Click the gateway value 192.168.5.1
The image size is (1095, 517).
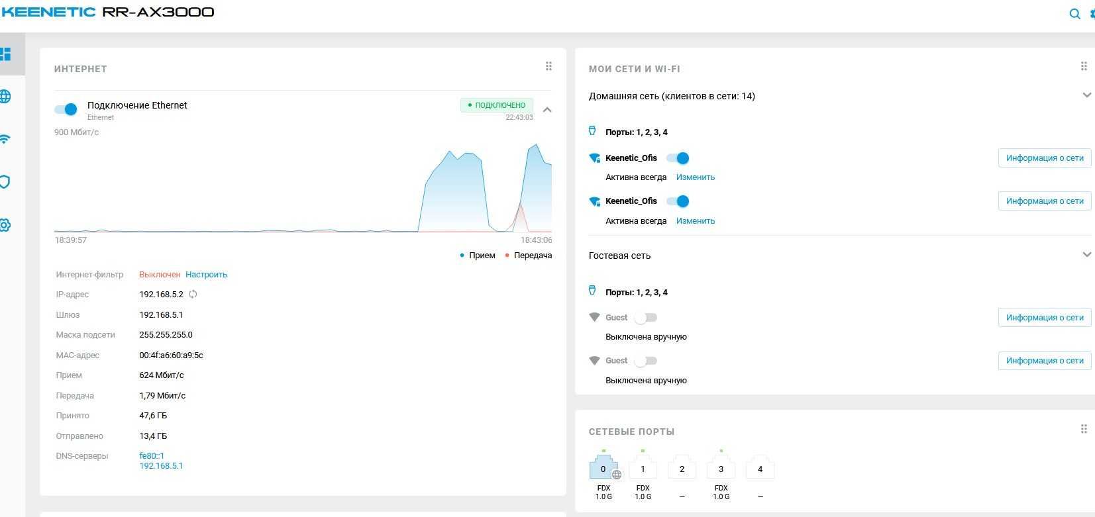pos(161,315)
